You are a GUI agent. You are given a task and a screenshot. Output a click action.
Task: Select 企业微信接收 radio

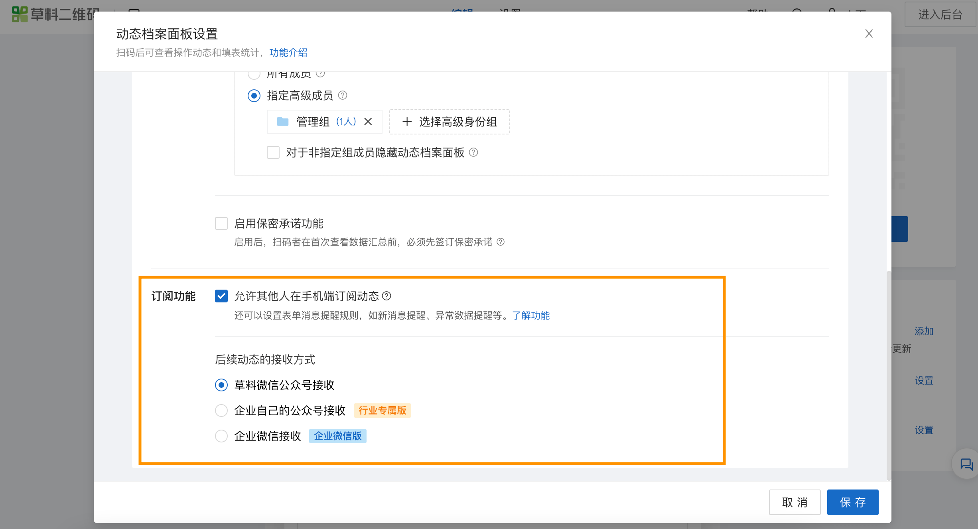tap(221, 436)
